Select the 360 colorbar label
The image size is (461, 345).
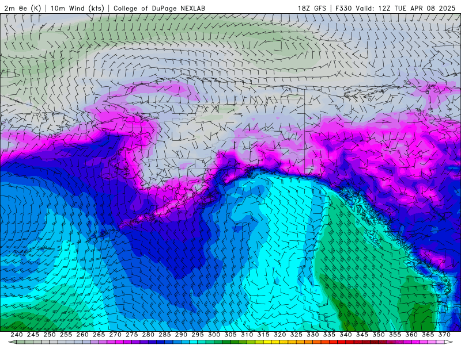coord(411,335)
